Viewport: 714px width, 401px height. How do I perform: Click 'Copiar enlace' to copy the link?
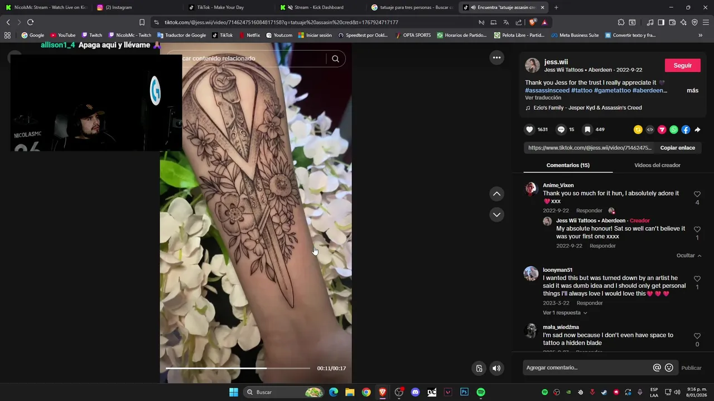click(x=677, y=148)
